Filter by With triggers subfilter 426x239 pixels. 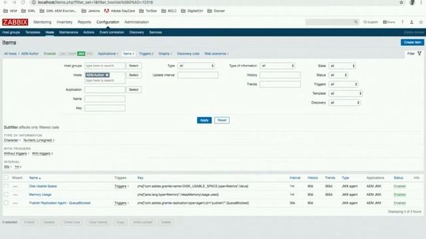click(x=41, y=153)
